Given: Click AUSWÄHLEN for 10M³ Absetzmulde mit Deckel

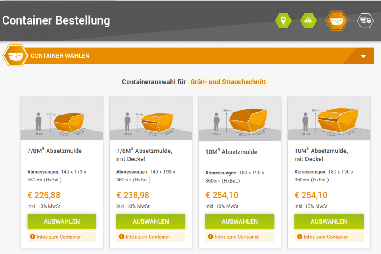Looking at the screenshot, I should [x=329, y=222].
